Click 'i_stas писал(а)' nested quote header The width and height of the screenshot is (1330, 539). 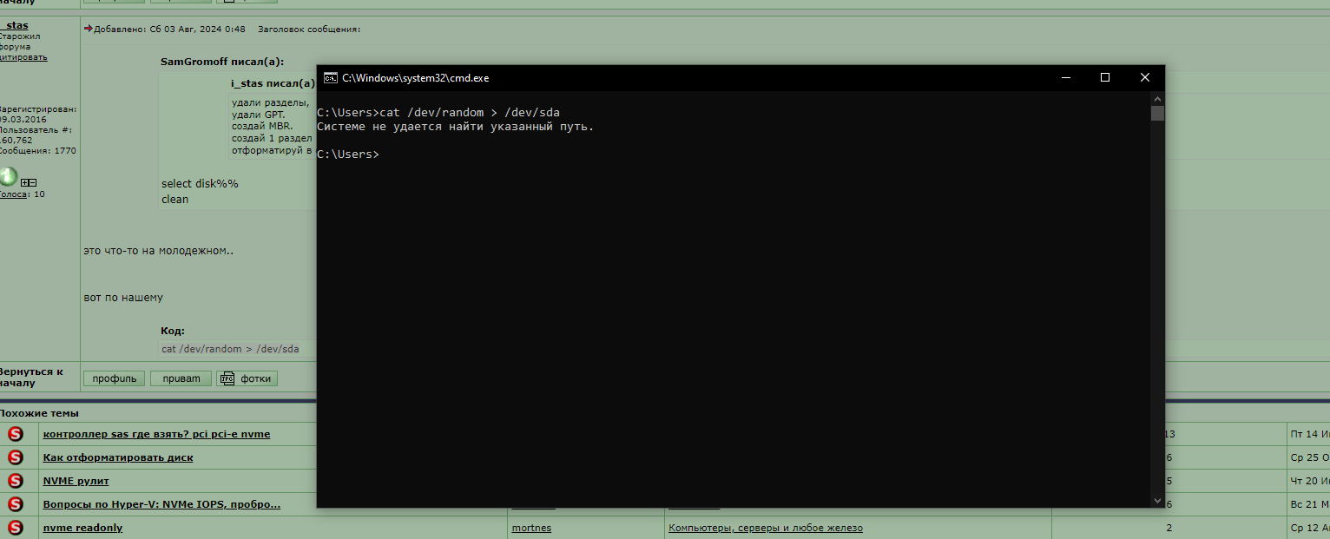click(x=273, y=83)
